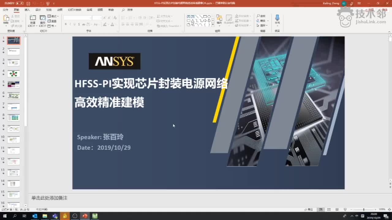This screenshot has height=220, width=392.
Task: Select slide 12 thumbnail
Action: [x=13, y=162]
